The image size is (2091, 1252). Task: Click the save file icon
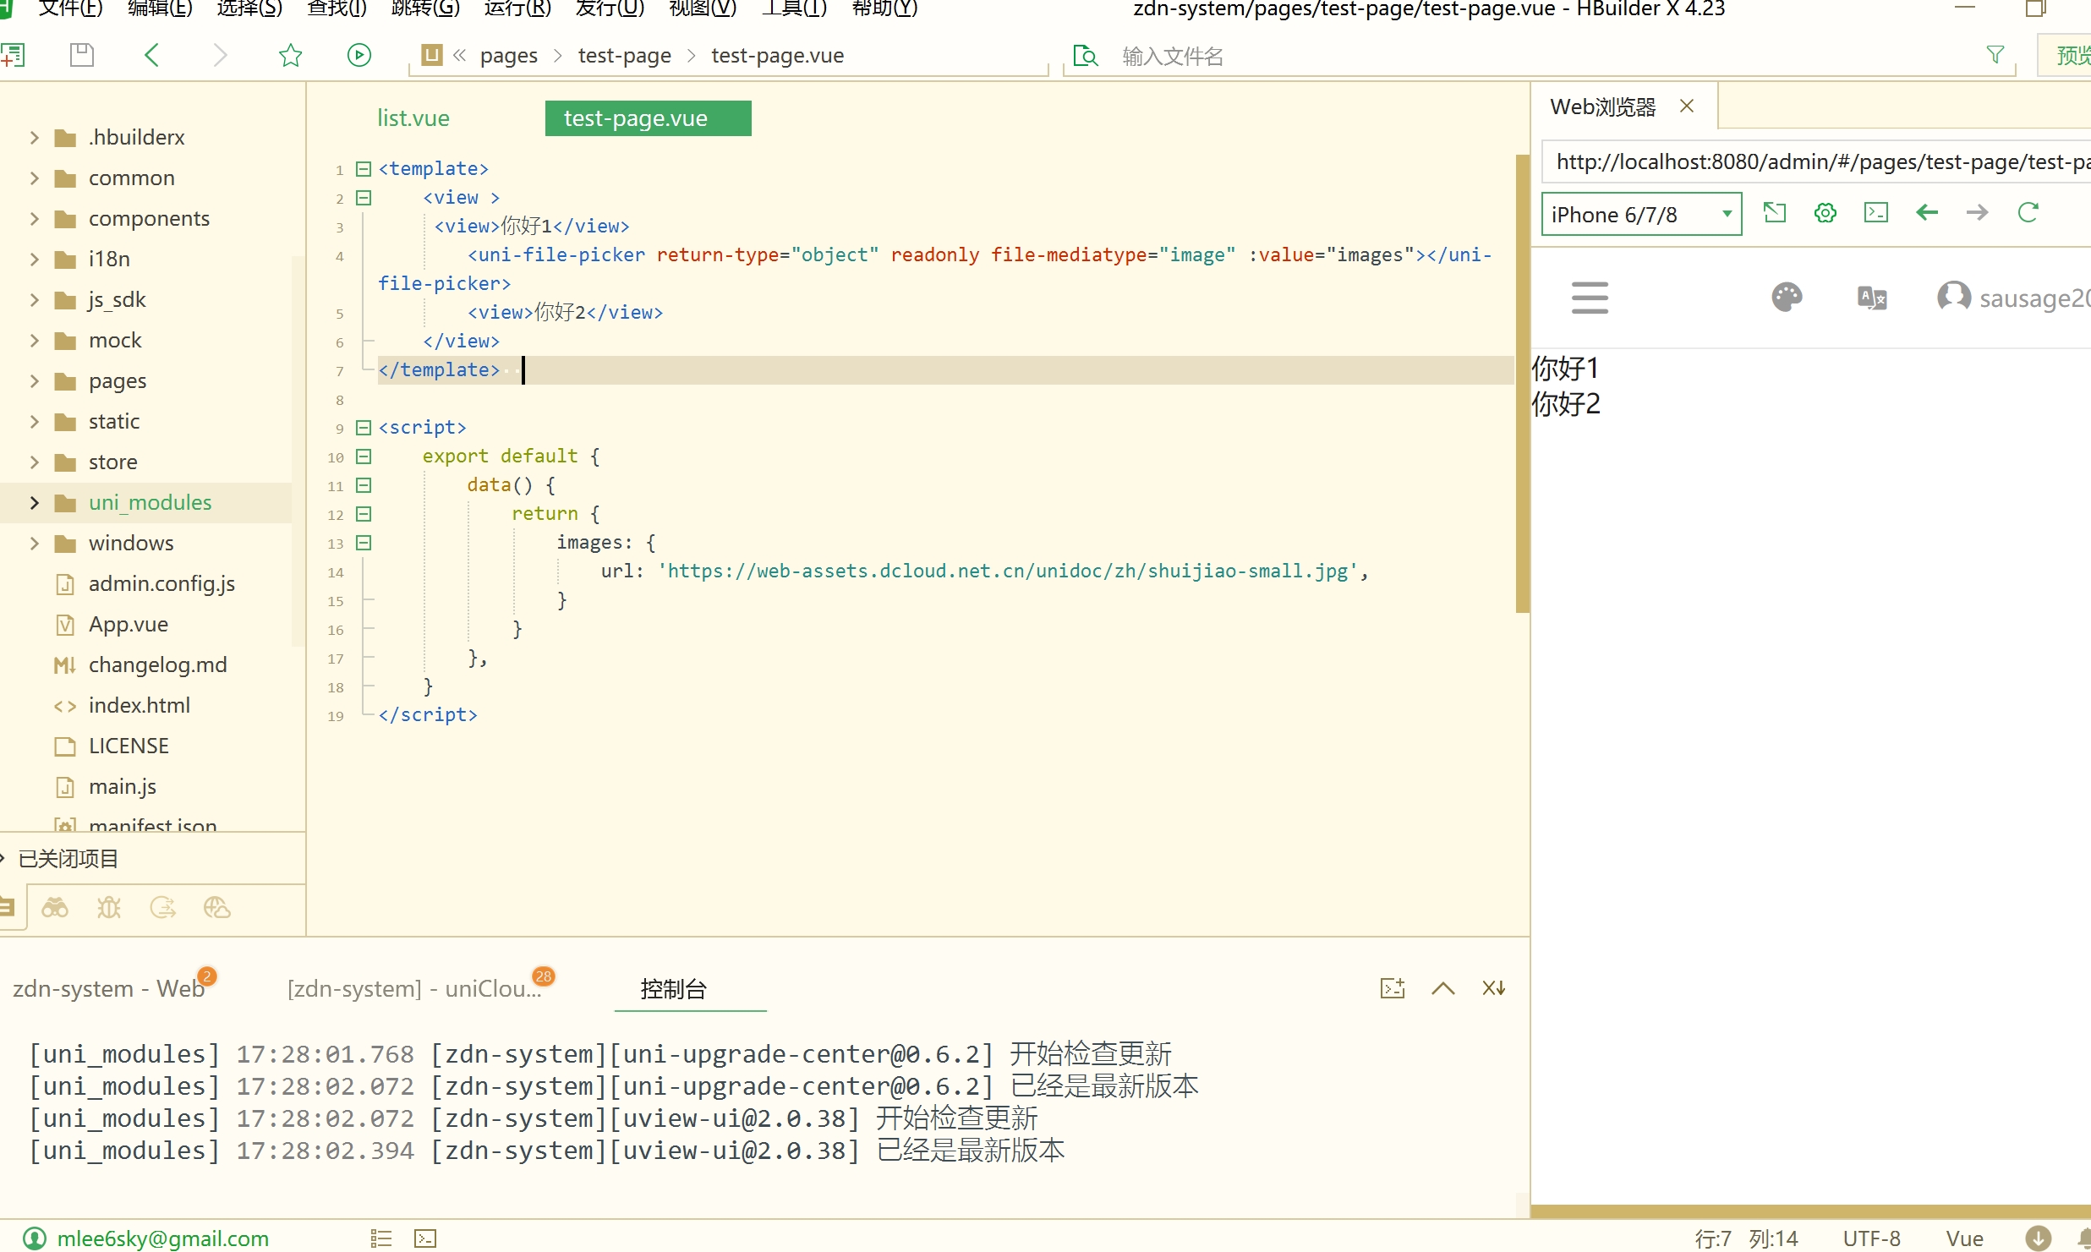click(82, 56)
